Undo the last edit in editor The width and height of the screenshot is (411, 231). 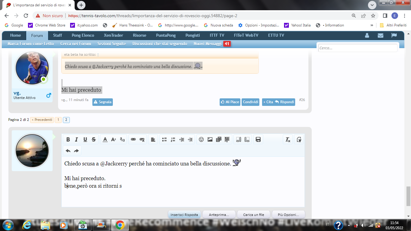pyautogui.click(x=68, y=151)
